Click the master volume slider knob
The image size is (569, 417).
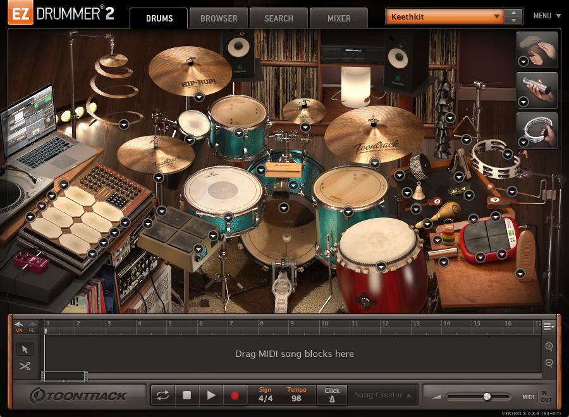tap(487, 397)
